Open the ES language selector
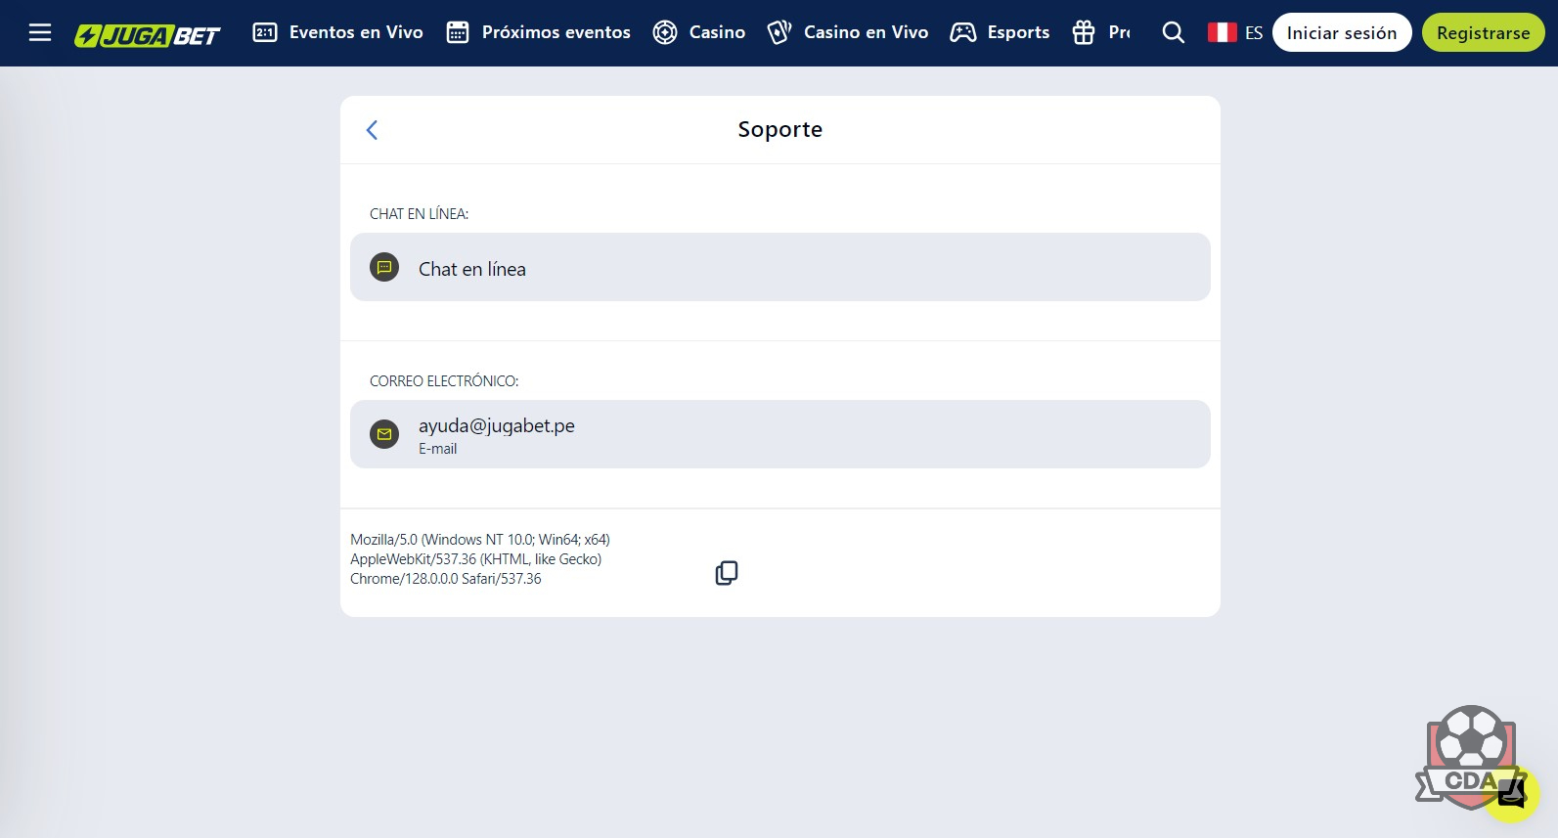This screenshot has width=1558, height=838. 1235,33
